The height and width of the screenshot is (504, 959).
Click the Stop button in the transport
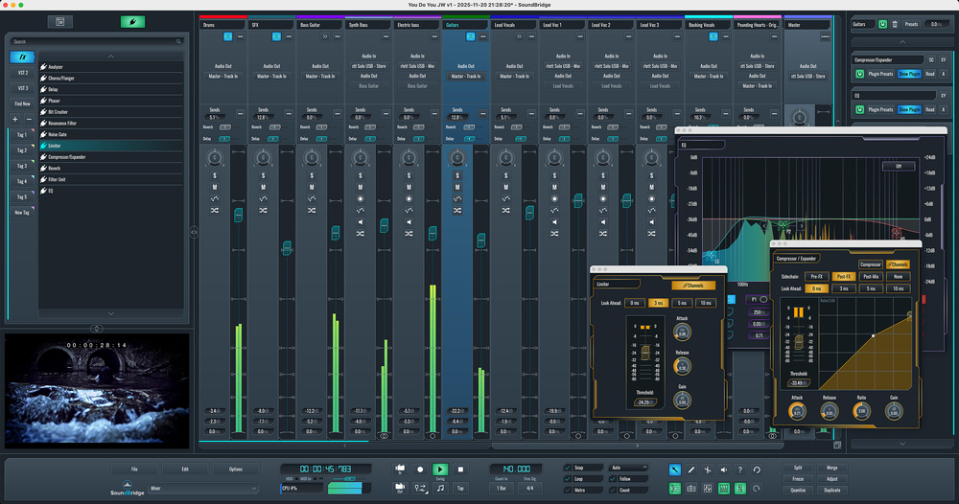coord(460,470)
